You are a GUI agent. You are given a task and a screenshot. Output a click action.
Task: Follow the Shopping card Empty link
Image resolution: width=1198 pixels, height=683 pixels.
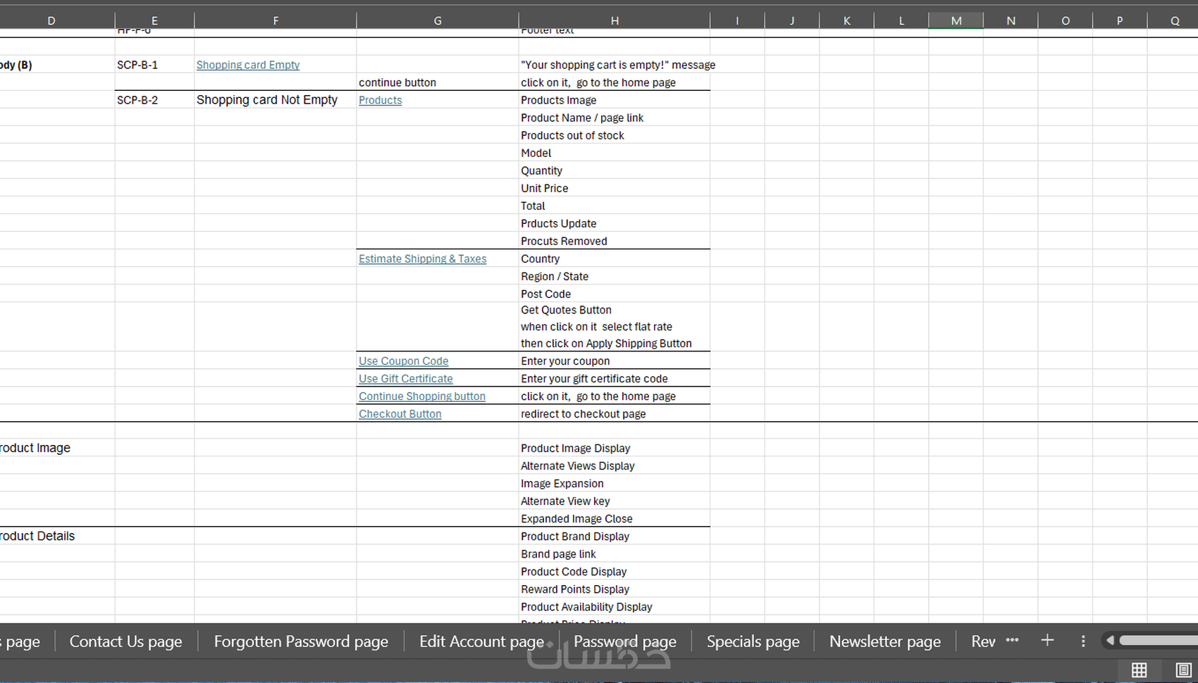(x=248, y=65)
